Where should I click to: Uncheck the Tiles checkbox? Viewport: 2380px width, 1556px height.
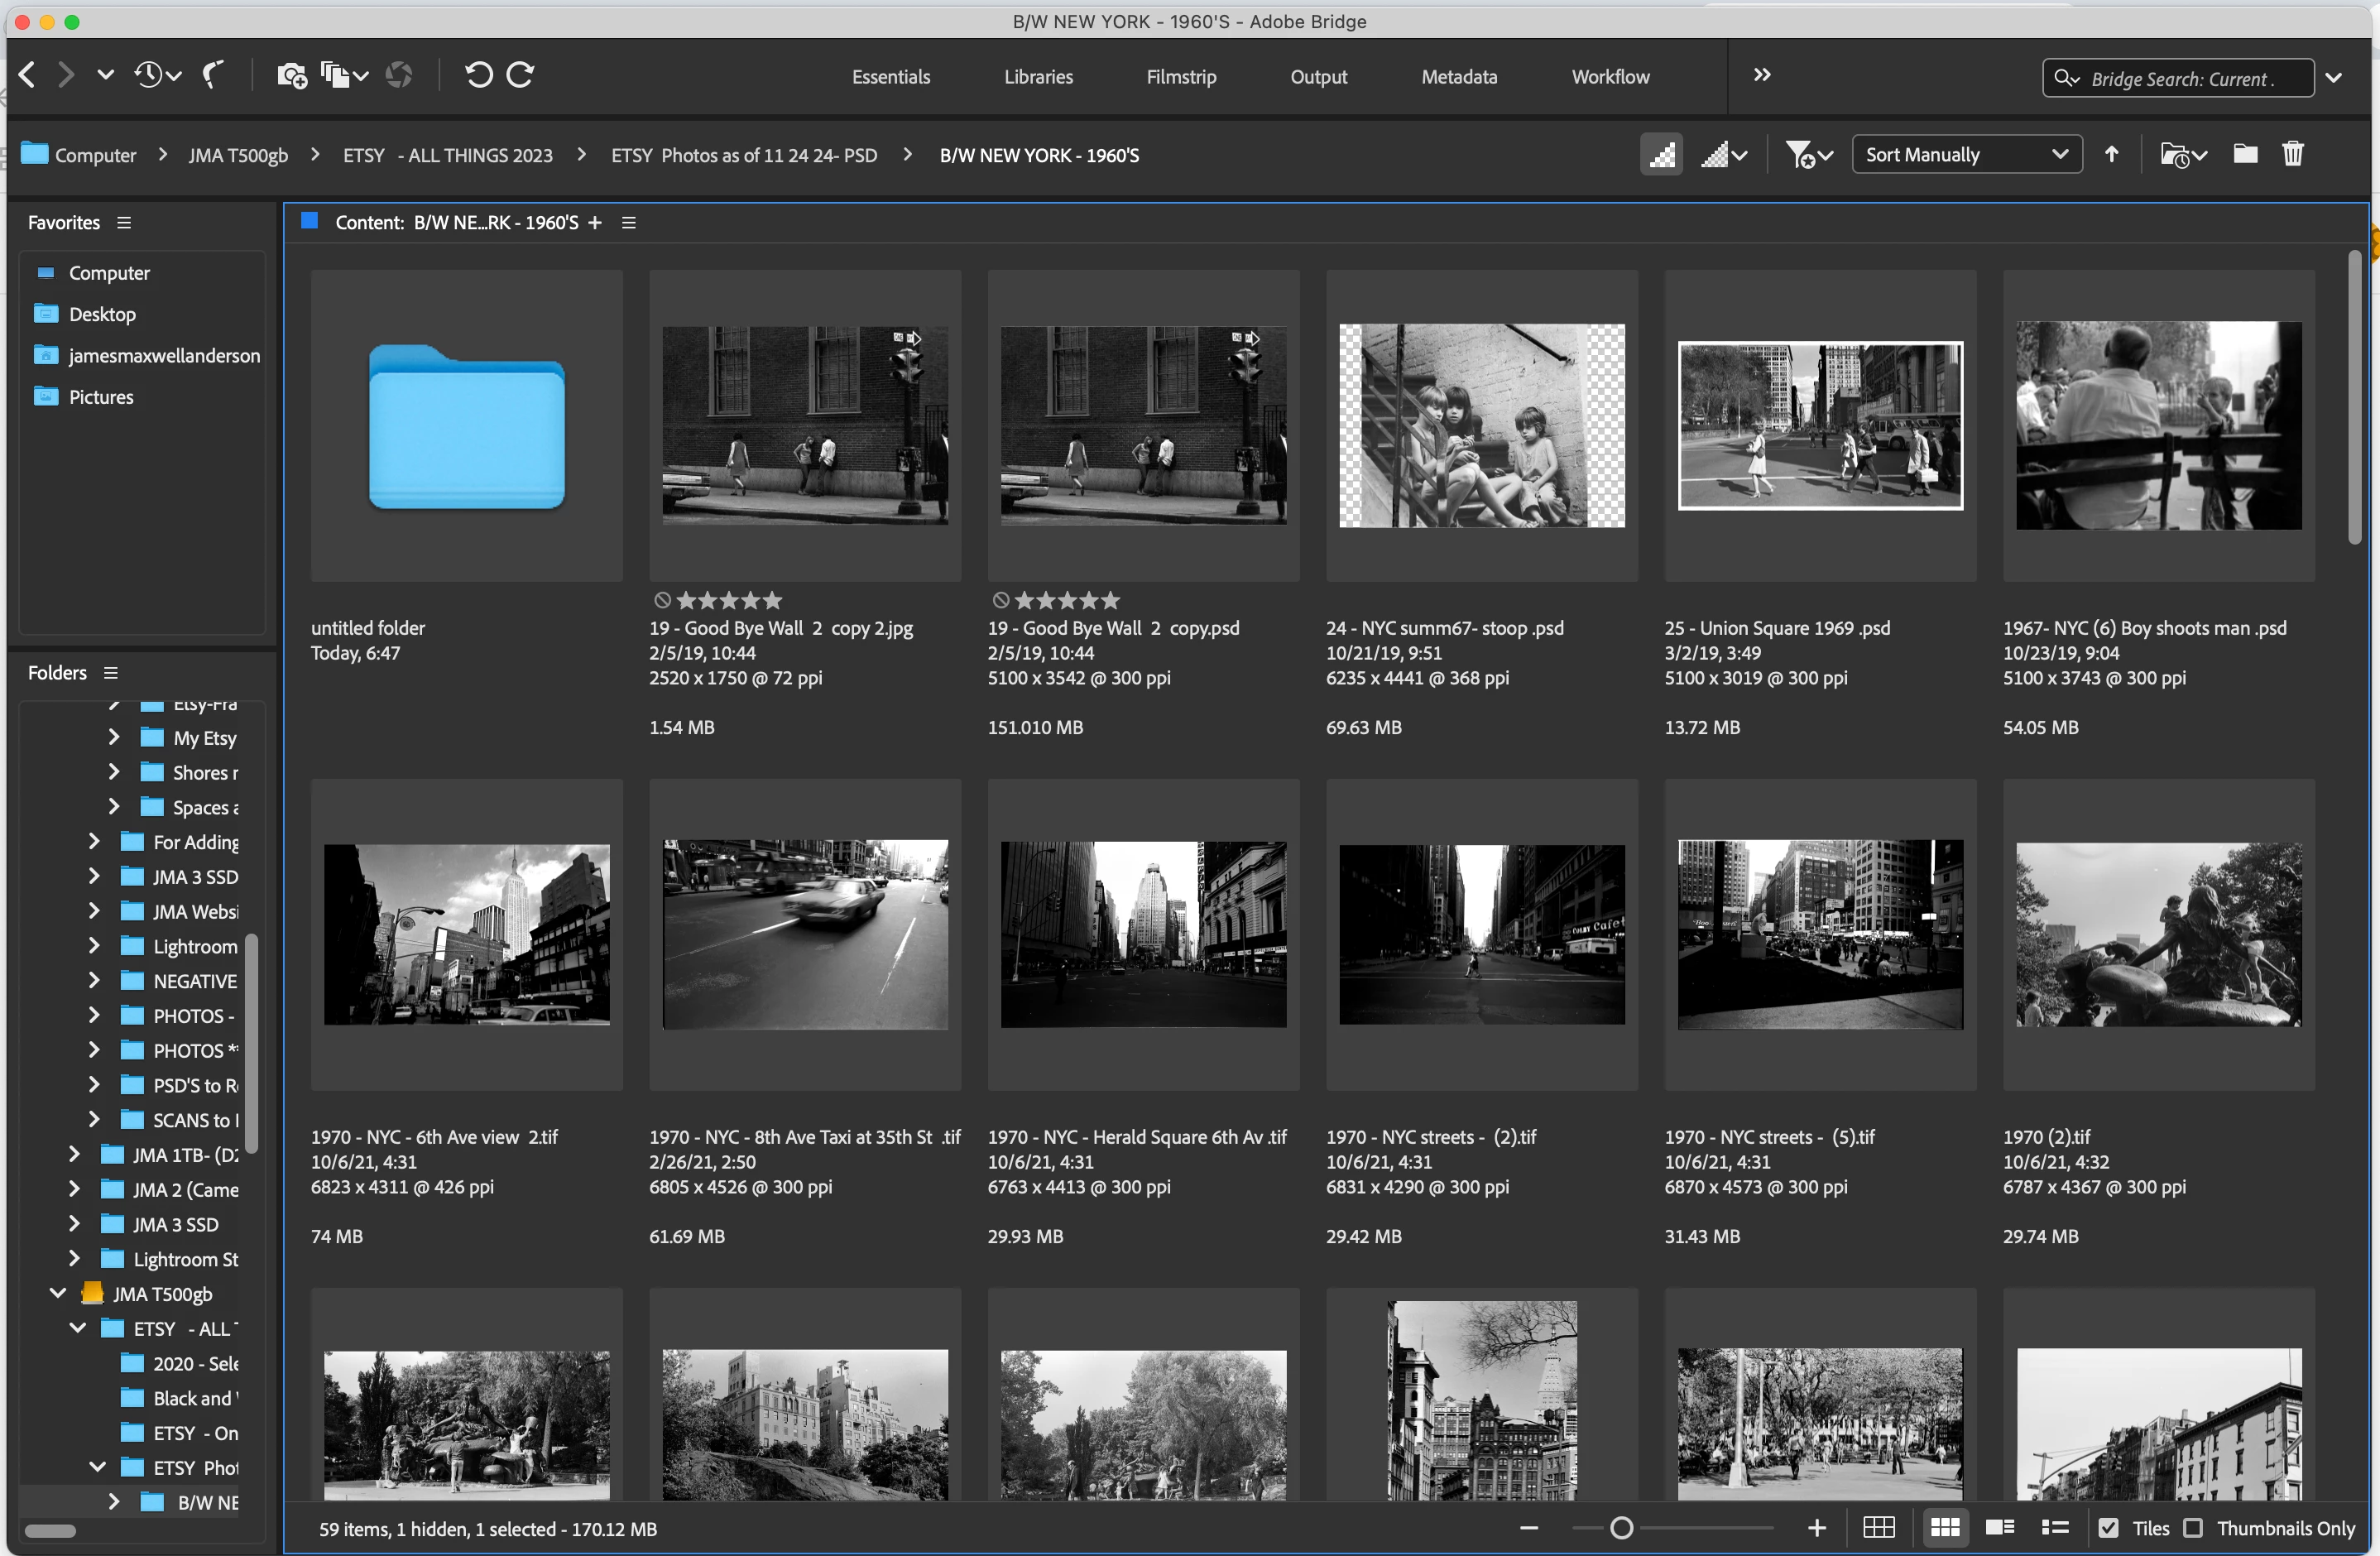2108,1528
